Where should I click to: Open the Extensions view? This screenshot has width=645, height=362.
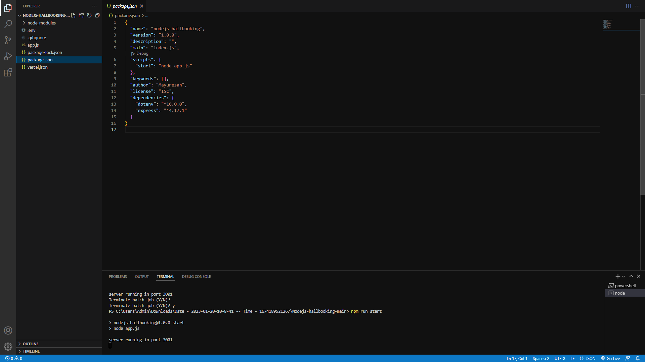coord(8,72)
